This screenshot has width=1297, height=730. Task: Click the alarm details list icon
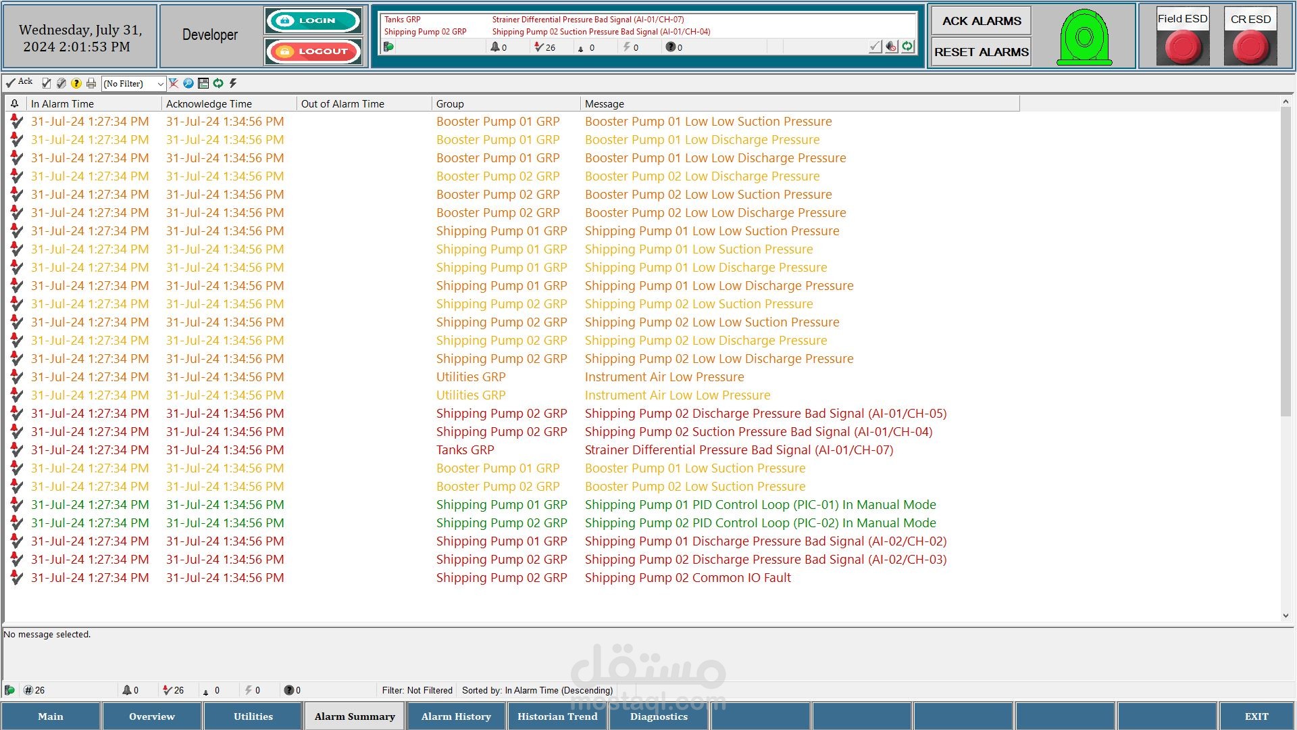pyautogui.click(x=203, y=83)
